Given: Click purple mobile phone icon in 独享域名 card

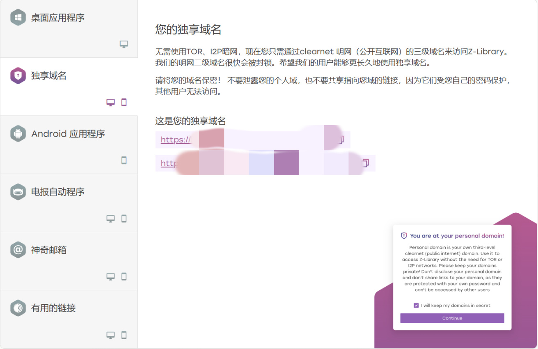Looking at the screenshot, I should pyautogui.click(x=124, y=103).
